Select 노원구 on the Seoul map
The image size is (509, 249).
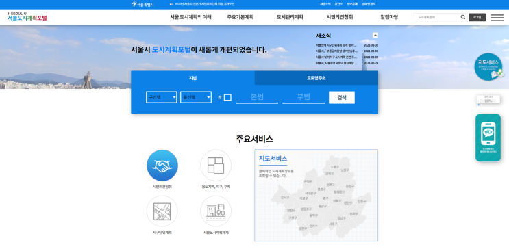click(x=345, y=170)
